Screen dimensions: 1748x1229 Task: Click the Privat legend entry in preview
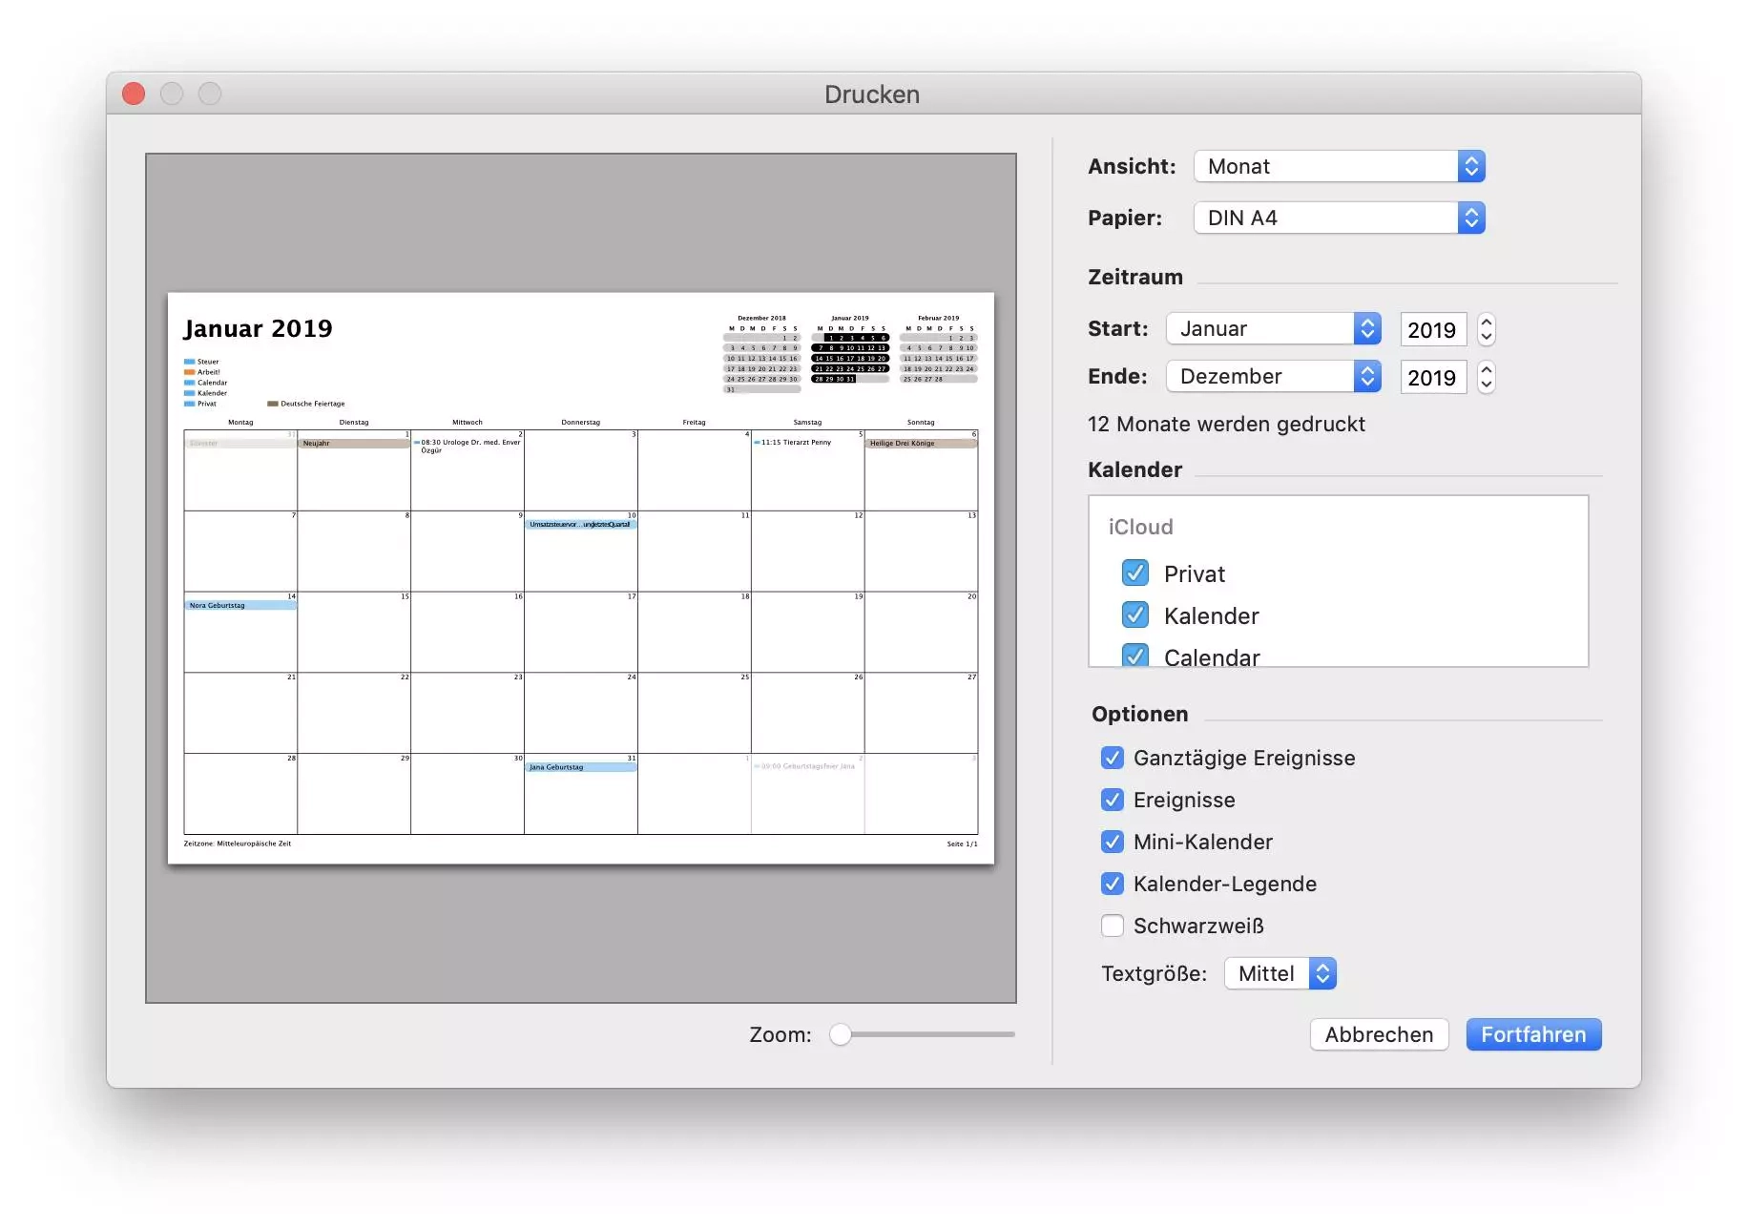click(200, 404)
